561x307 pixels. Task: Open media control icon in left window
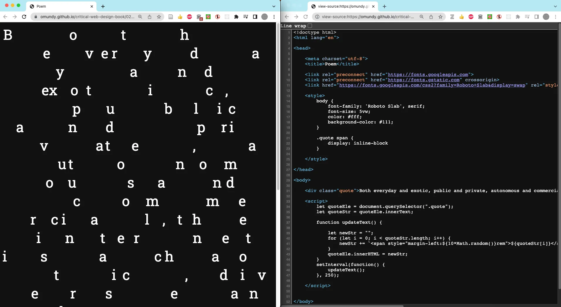point(246,17)
